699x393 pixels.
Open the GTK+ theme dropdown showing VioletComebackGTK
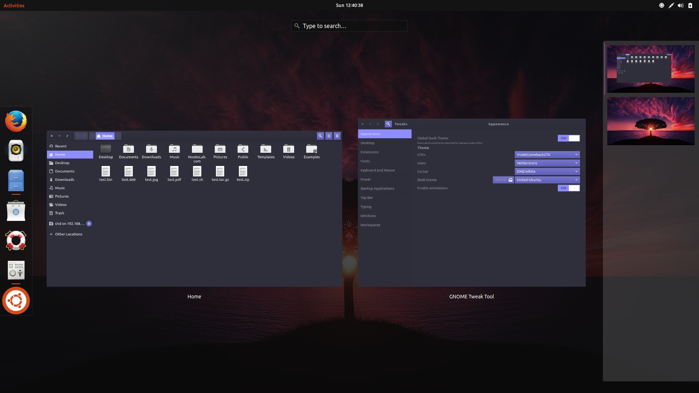click(x=546, y=155)
